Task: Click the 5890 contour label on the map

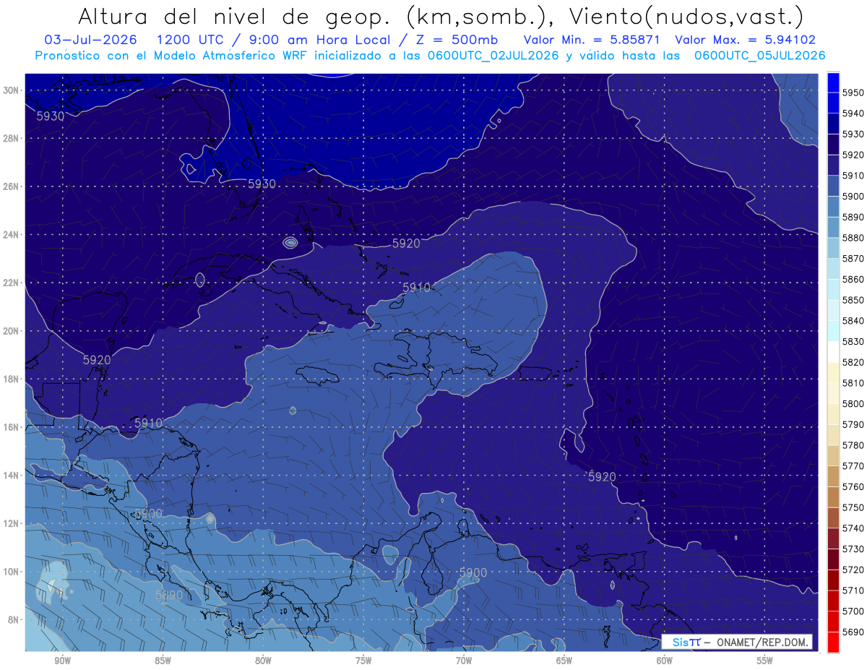Action: [x=169, y=596]
